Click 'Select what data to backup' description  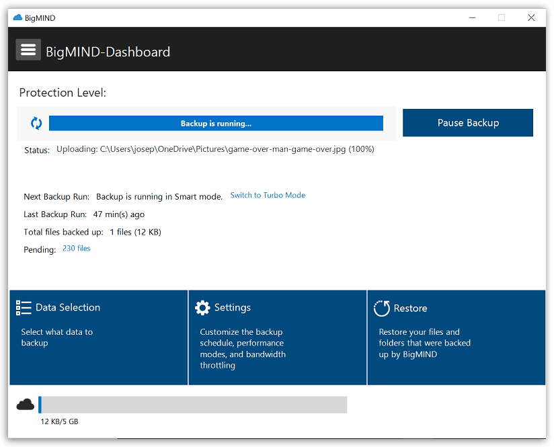(57, 337)
